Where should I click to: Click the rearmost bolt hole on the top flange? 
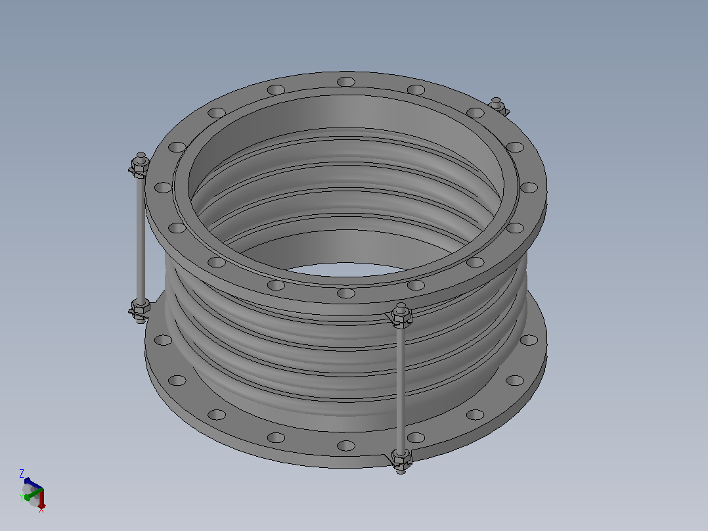[346, 82]
